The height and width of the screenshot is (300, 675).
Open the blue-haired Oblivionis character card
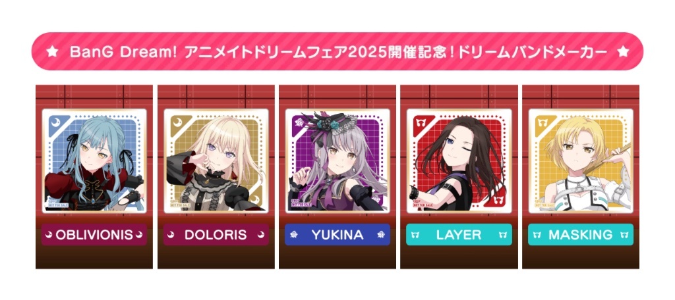point(94,161)
